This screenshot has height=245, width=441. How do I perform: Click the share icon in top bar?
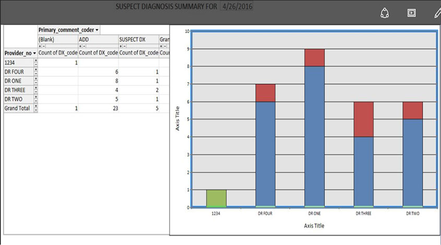pos(385,14)
